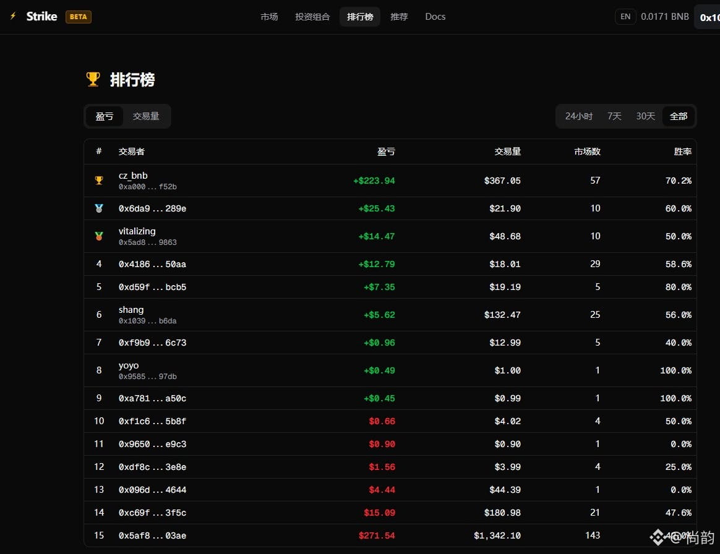The height and width of the screenshot is (554, 720).
Task: Open the 市场 navigation tab
Action: click(269, 17)
